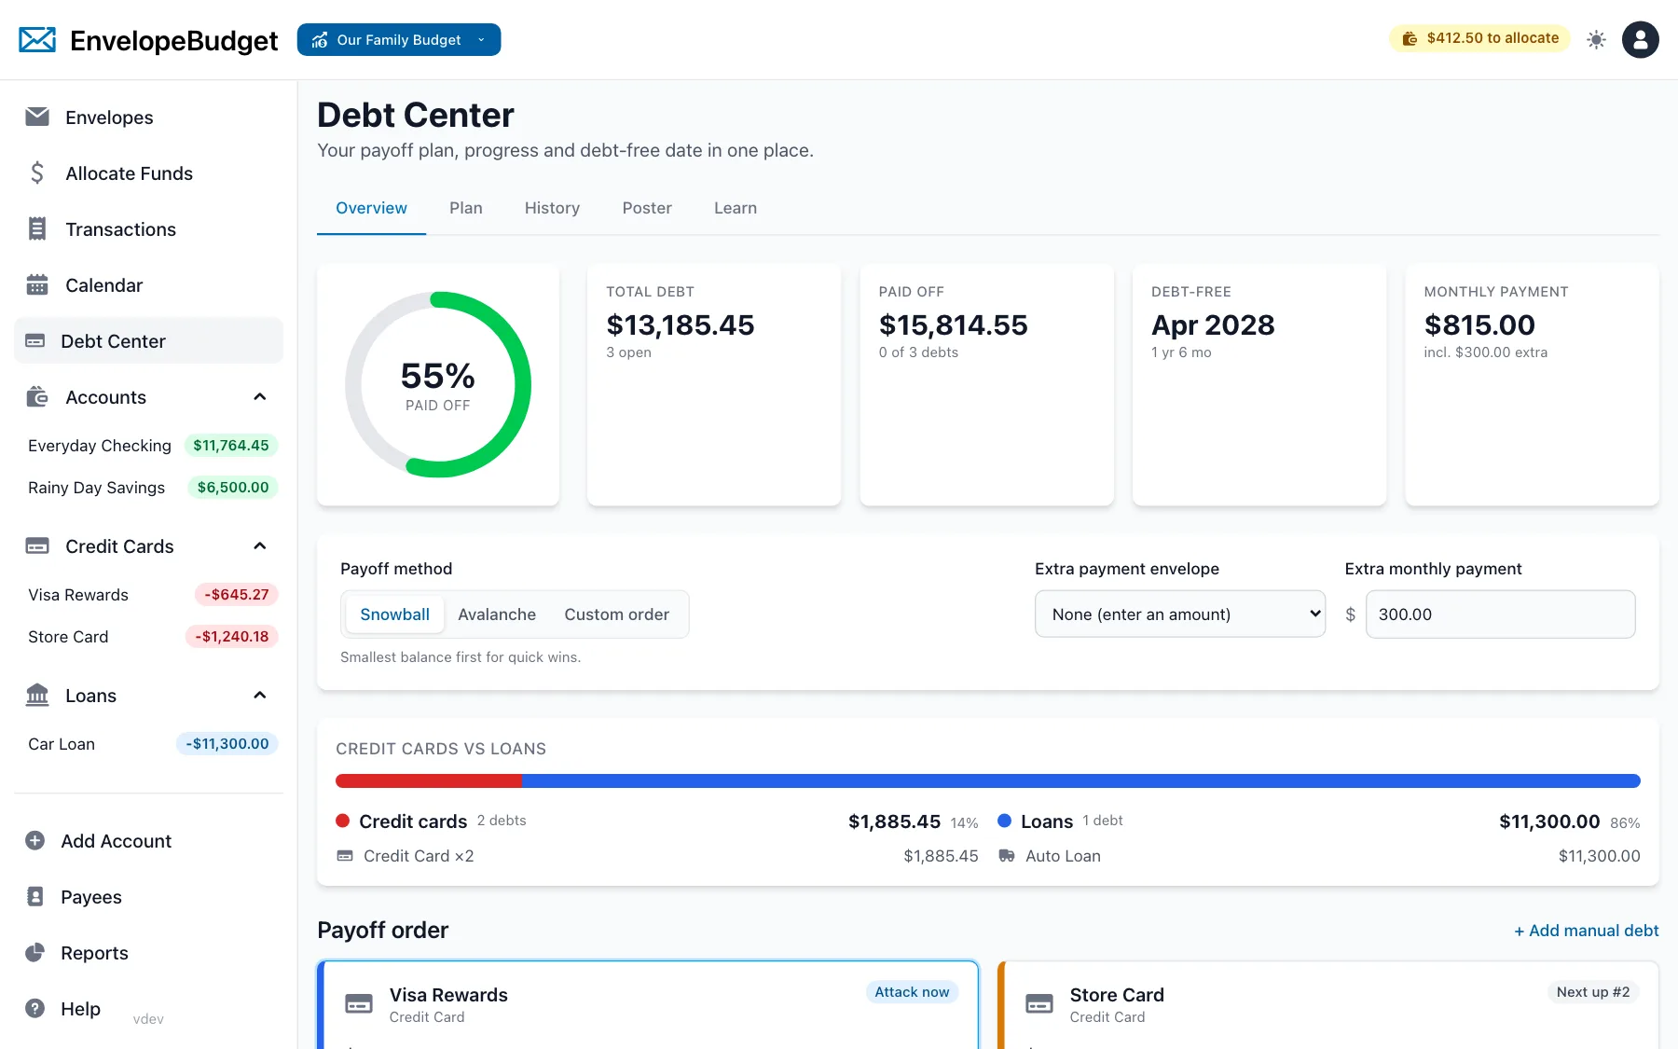Switch to the Plan tab
1678x1049 pixels.
click(466, 208)
